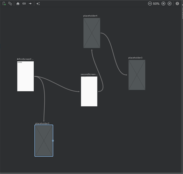The height and width of the screenshot is (174, 183).
Task: Click the Nest in Graph icon
Action: [10, 4]
